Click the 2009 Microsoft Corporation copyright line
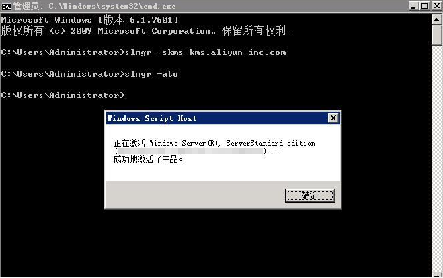 146,30
